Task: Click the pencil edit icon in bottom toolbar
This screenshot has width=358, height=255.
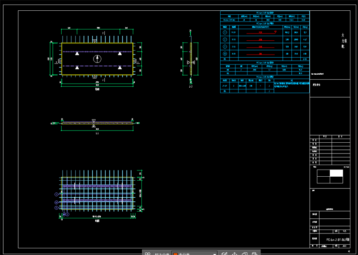Action: pos(224,254)
